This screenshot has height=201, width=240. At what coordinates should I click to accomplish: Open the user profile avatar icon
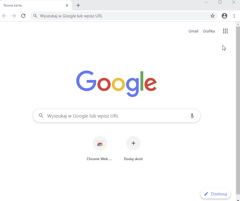224,16
